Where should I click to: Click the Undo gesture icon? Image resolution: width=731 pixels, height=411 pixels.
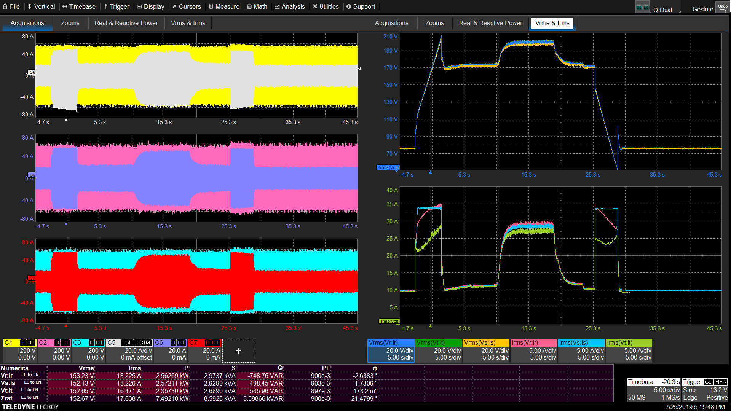point(723,8)
